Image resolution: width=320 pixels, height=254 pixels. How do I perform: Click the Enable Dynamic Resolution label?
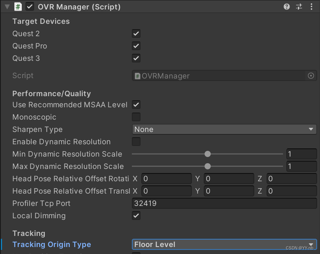pyautogui.click(x=62, y=142)
